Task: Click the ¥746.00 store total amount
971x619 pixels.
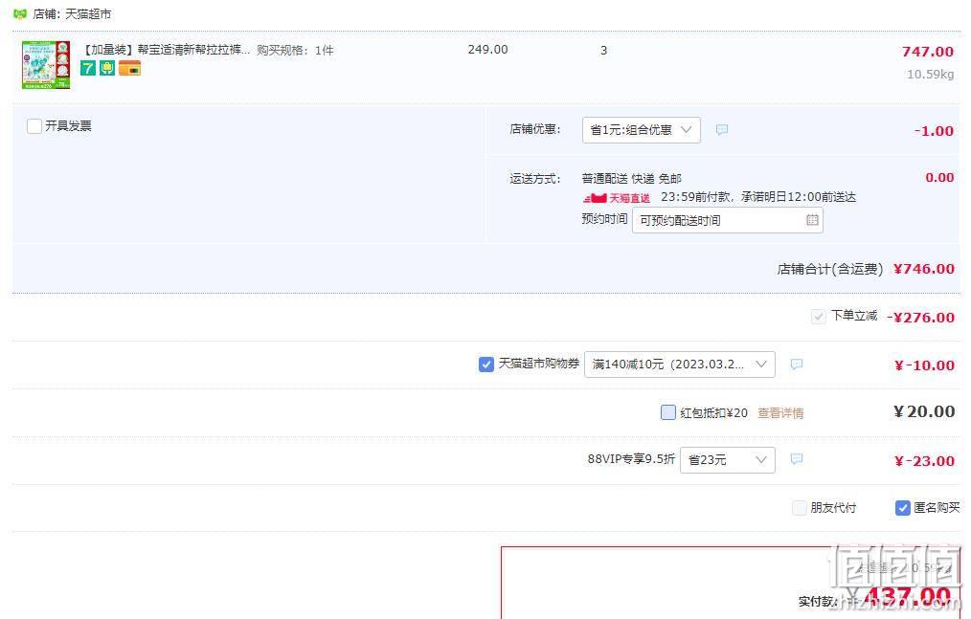Action: tap(924, 269)
